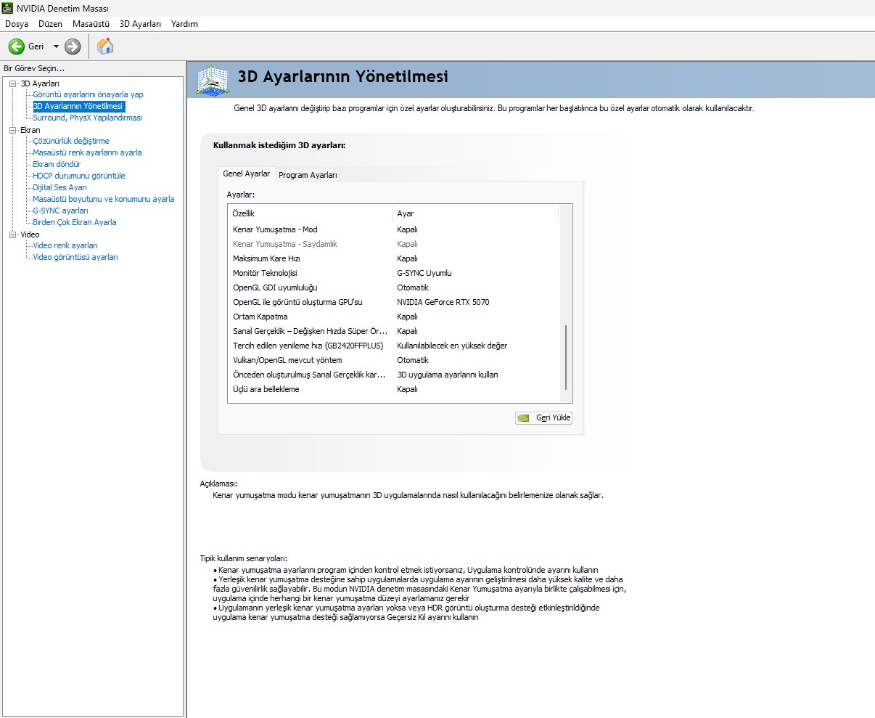The image size is (875, 718).
Task: Open Video görüntüsü ayarları page
Action: (x=75, y=257)
